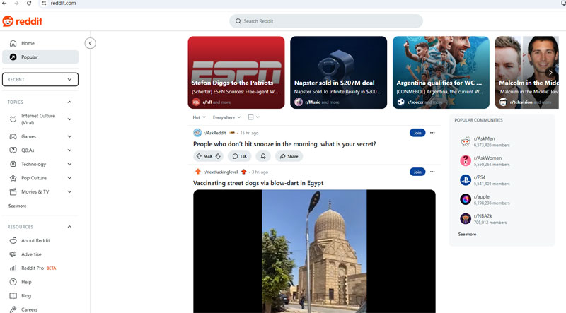Open the Stefon Diggs to the Patriots card

tap(236, 73)
